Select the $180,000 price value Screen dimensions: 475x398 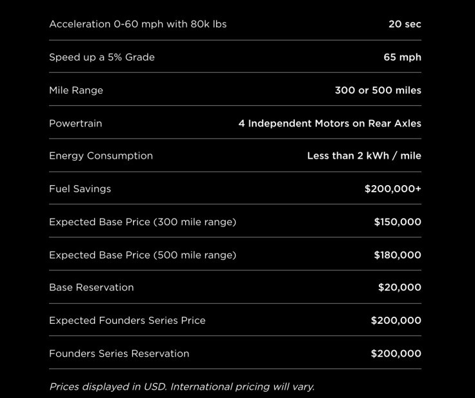click(x=398, y=255)
